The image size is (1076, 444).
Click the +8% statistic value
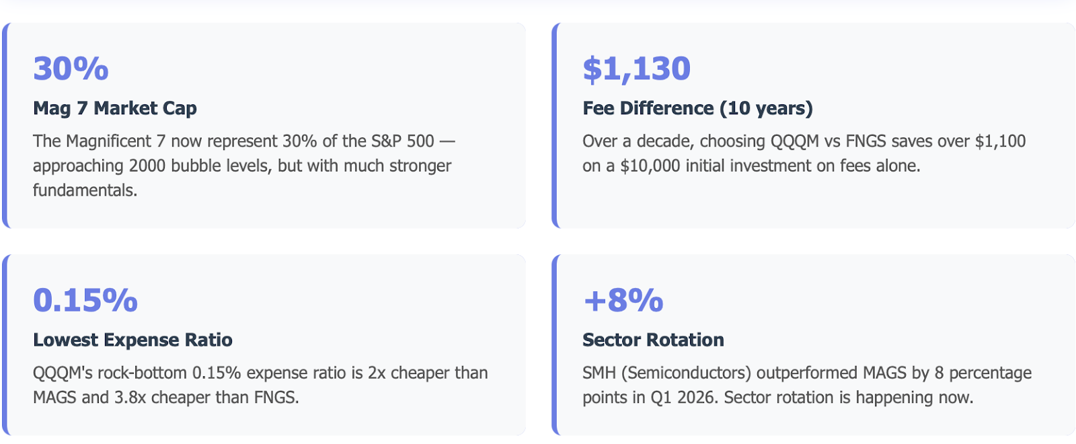623,301
